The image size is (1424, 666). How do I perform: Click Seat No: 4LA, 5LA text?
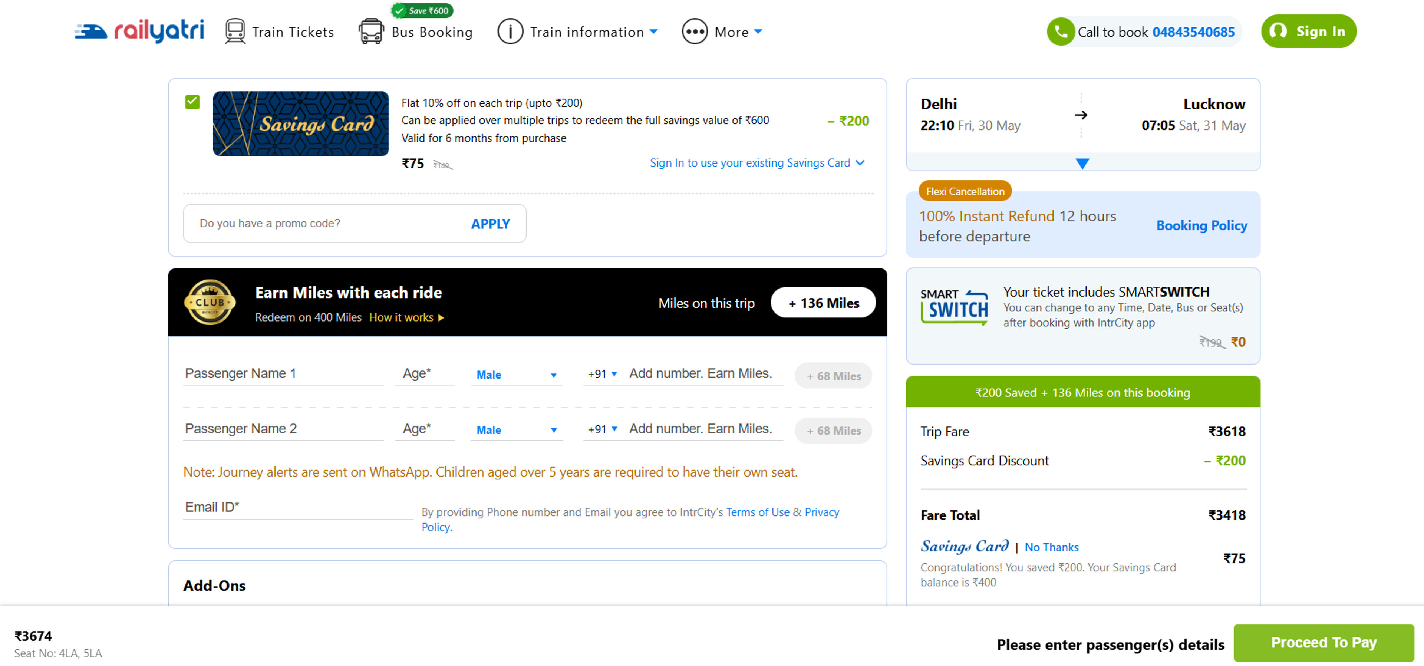(58, 653)
